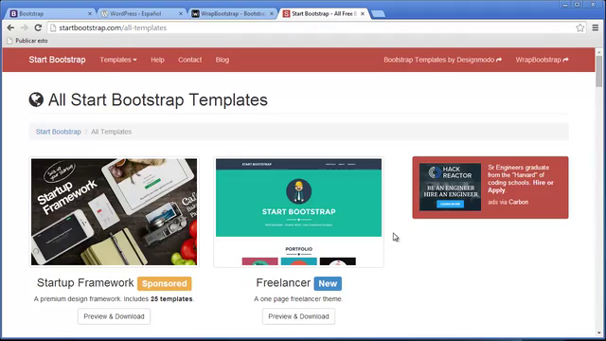Open the Help nav link

tap(157, 60)
